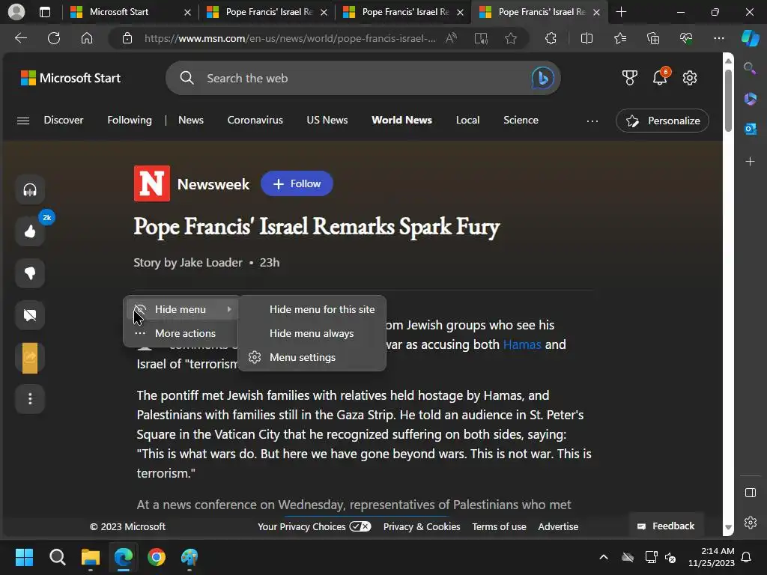Show hidden system tray icons
This screenshot has width=767, height=575.
pyautogui.click(x=604, y=557)
